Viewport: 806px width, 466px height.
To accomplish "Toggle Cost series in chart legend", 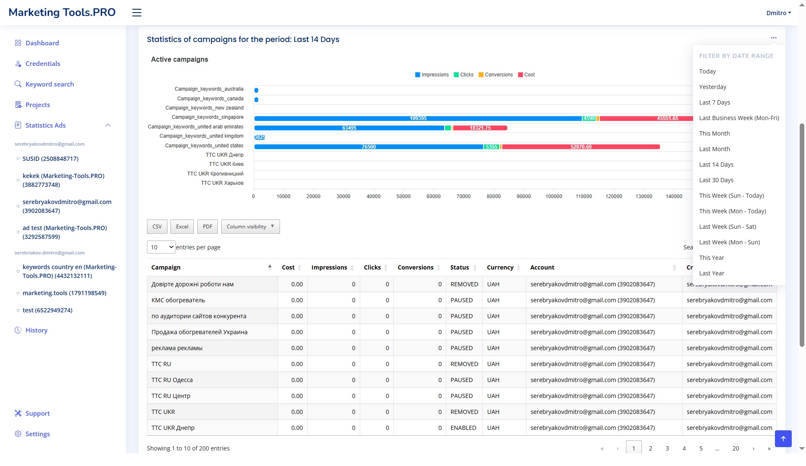I will [526, 75].
